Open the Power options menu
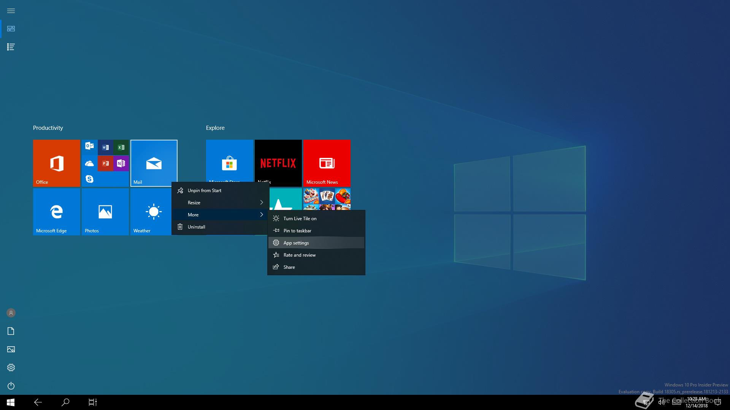Image resolution: width=730 pixels, height=410 pixels. (x=11, y=386)
